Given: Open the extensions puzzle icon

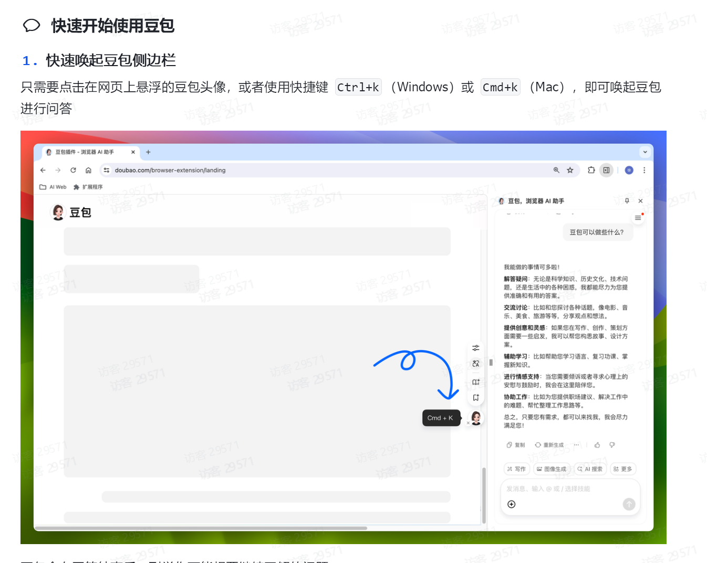Looking at the screenshot, I should coord(591,170).
